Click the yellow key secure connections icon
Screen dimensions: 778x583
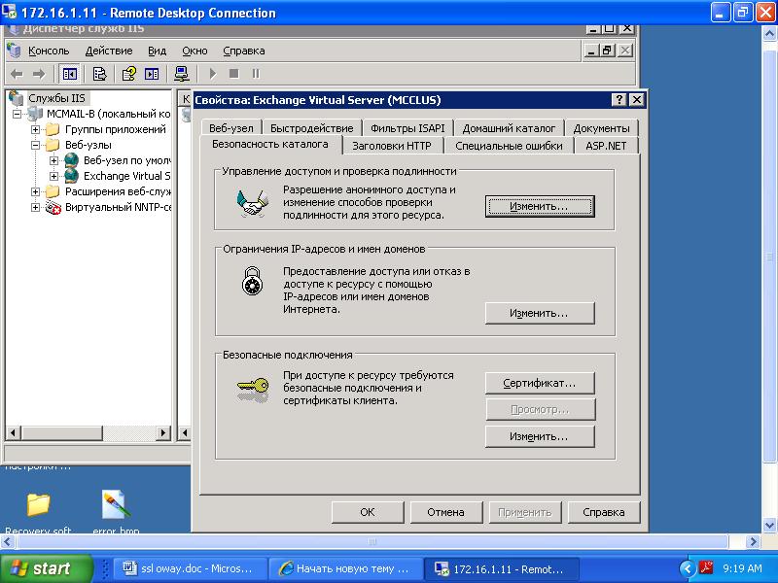[253, 390]
